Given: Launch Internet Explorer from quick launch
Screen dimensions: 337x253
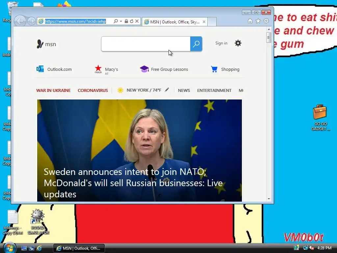Looking at the screenshot, I should point(39,248).
